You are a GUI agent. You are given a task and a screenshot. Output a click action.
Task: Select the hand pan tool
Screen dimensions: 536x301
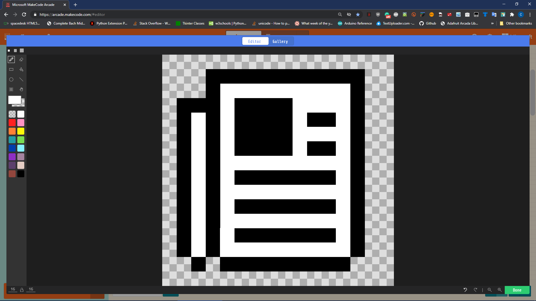(x=21, y=89)
